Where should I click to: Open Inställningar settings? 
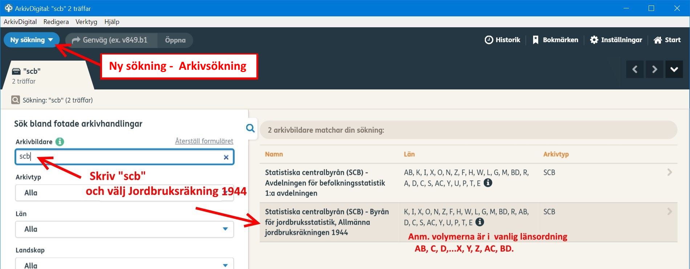pos(616,40)
